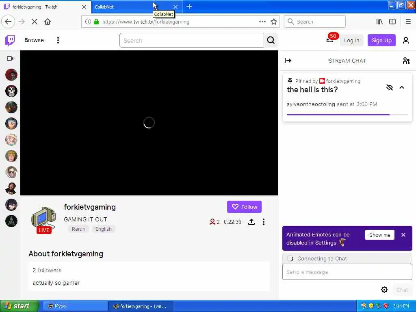This screenshot has height=312, width=416.
Task: Click the Sign Up button
Action: [x=381, y=40]
